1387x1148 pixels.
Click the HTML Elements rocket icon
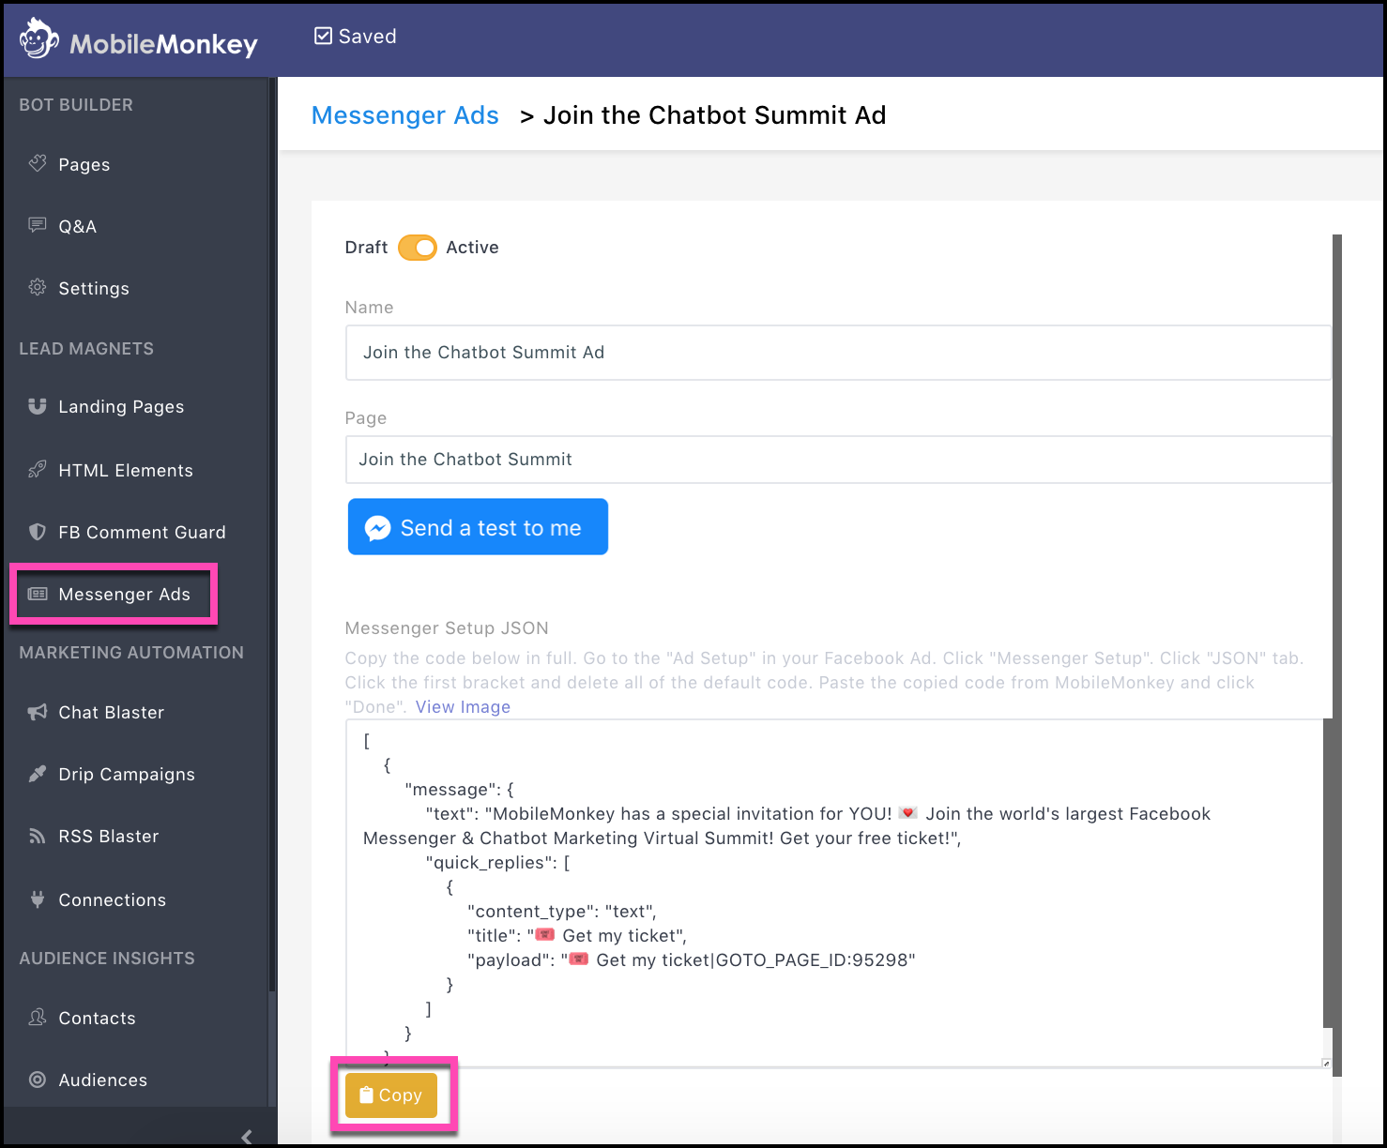click(37, 469)
